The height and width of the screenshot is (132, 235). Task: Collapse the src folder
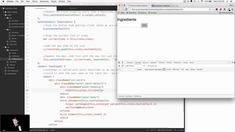pos(4,47)
